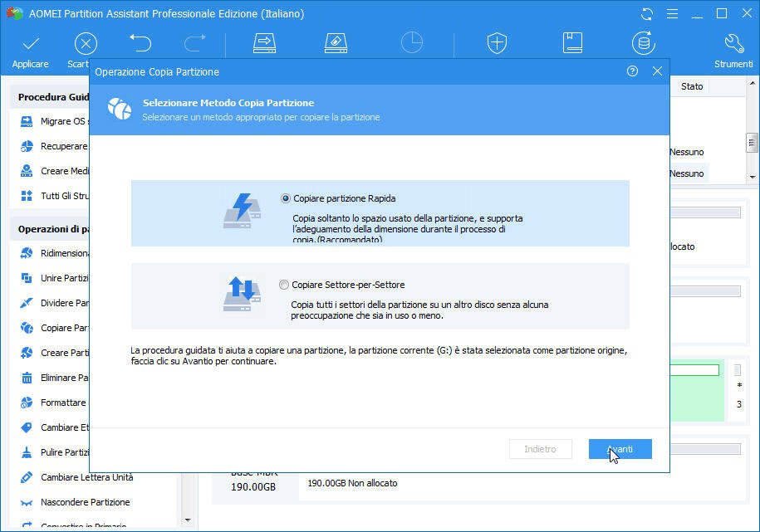Open the help icon in the dialog
The image size is (760, 532).
click(x=631, y=72)
